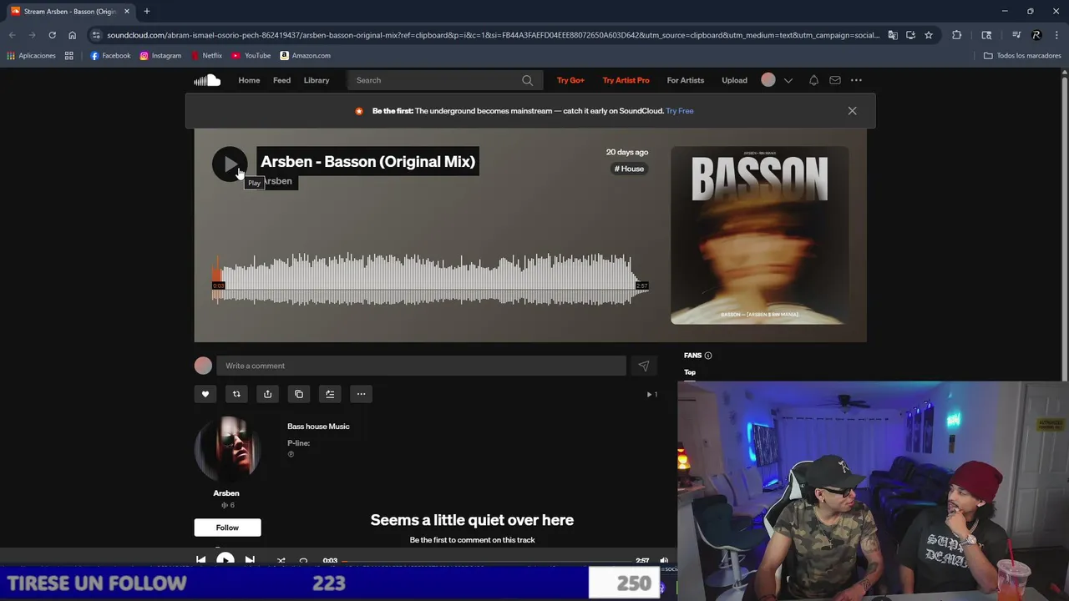Open a new browser tab
Screen dimensions: 1069x601
(x=147, y=12)
